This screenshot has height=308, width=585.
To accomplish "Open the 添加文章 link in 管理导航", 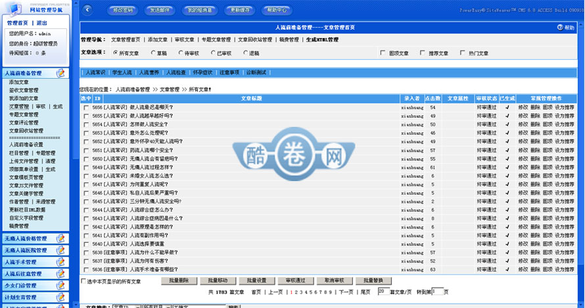I will tap(158, 39).
